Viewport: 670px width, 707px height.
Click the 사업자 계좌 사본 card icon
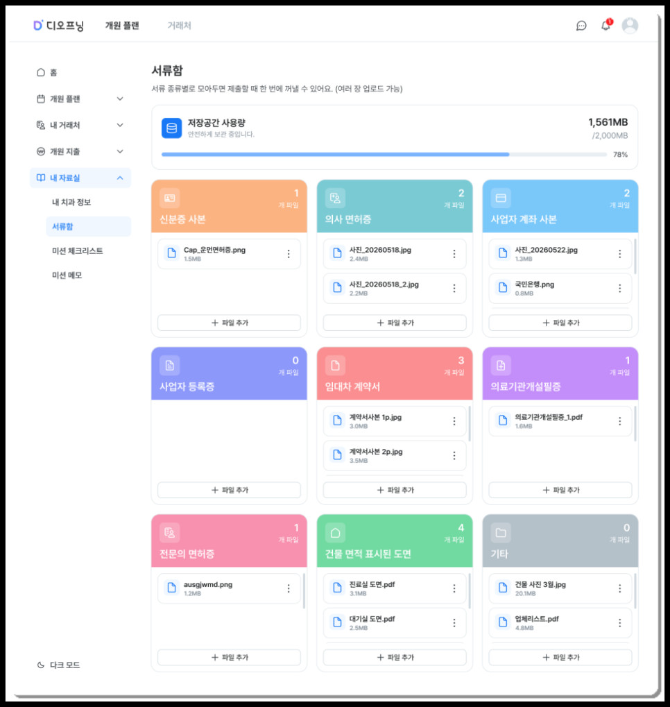(501, 198)
